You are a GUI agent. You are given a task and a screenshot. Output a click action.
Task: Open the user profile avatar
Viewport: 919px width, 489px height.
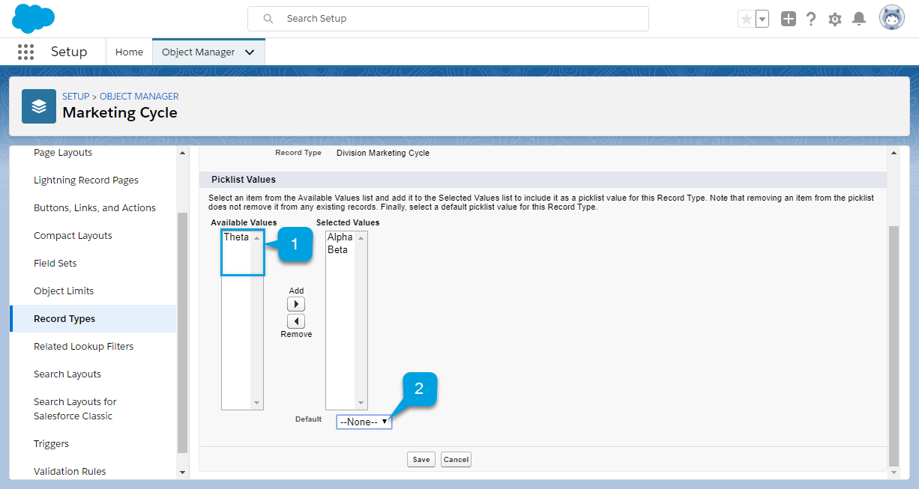[x=891, y=19]
